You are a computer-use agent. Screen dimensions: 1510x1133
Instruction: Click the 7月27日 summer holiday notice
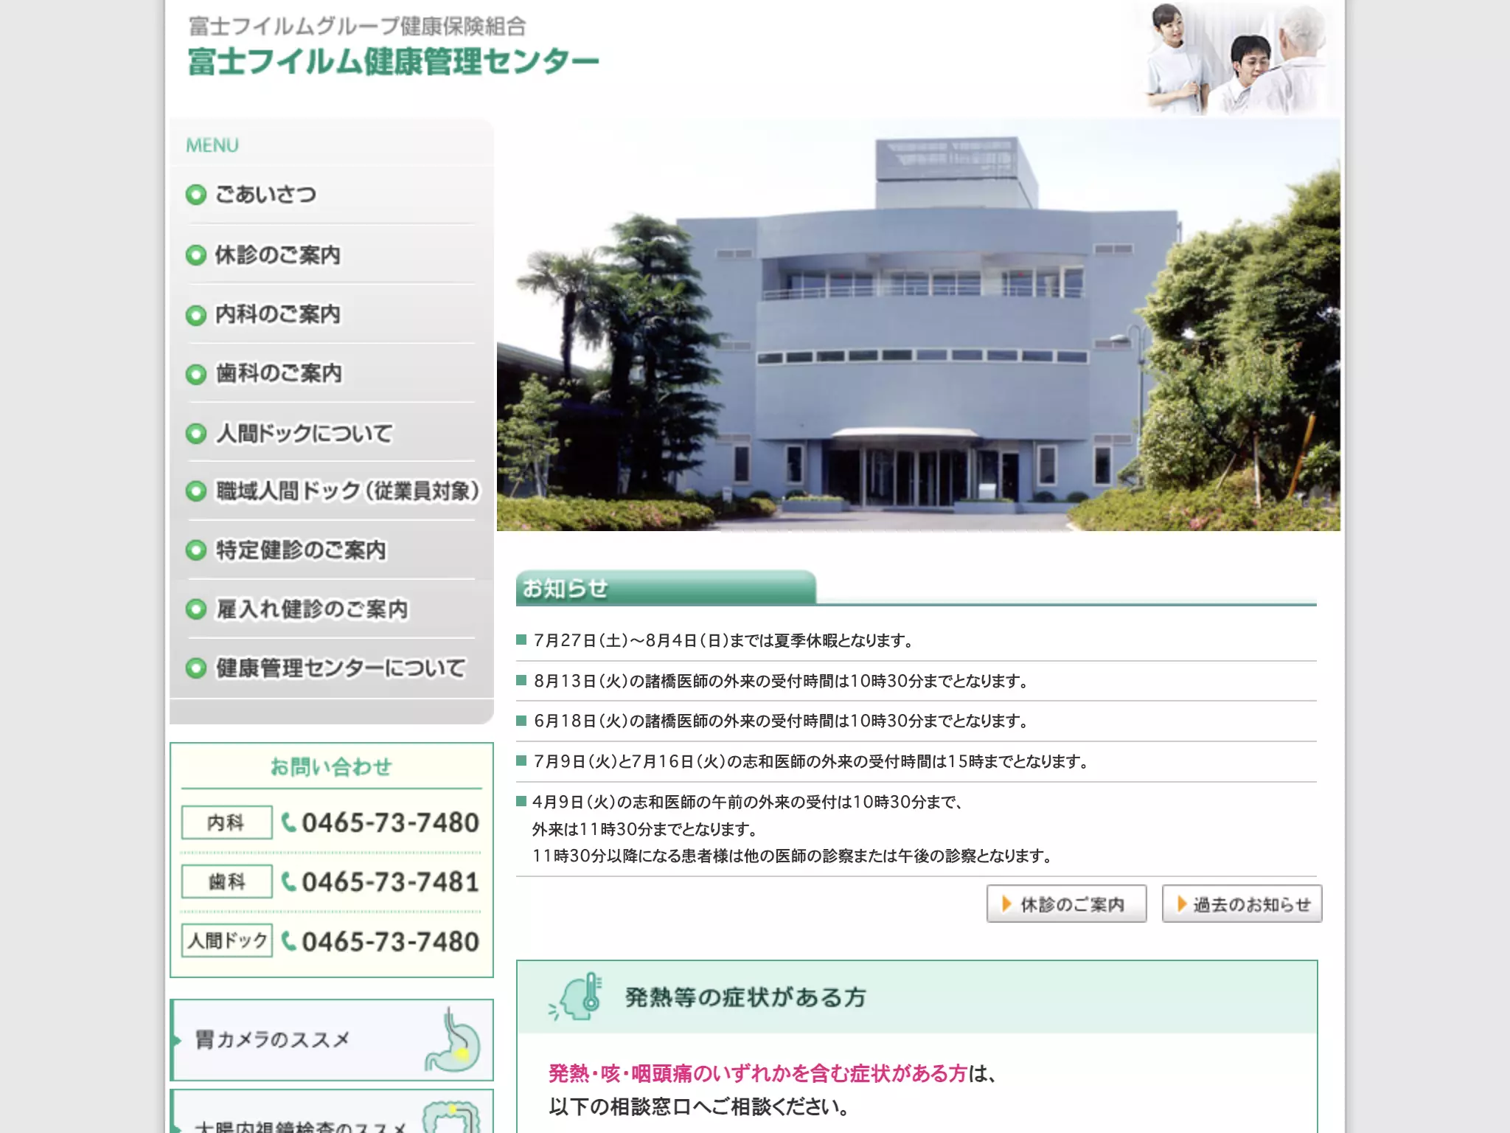point(723,640)
